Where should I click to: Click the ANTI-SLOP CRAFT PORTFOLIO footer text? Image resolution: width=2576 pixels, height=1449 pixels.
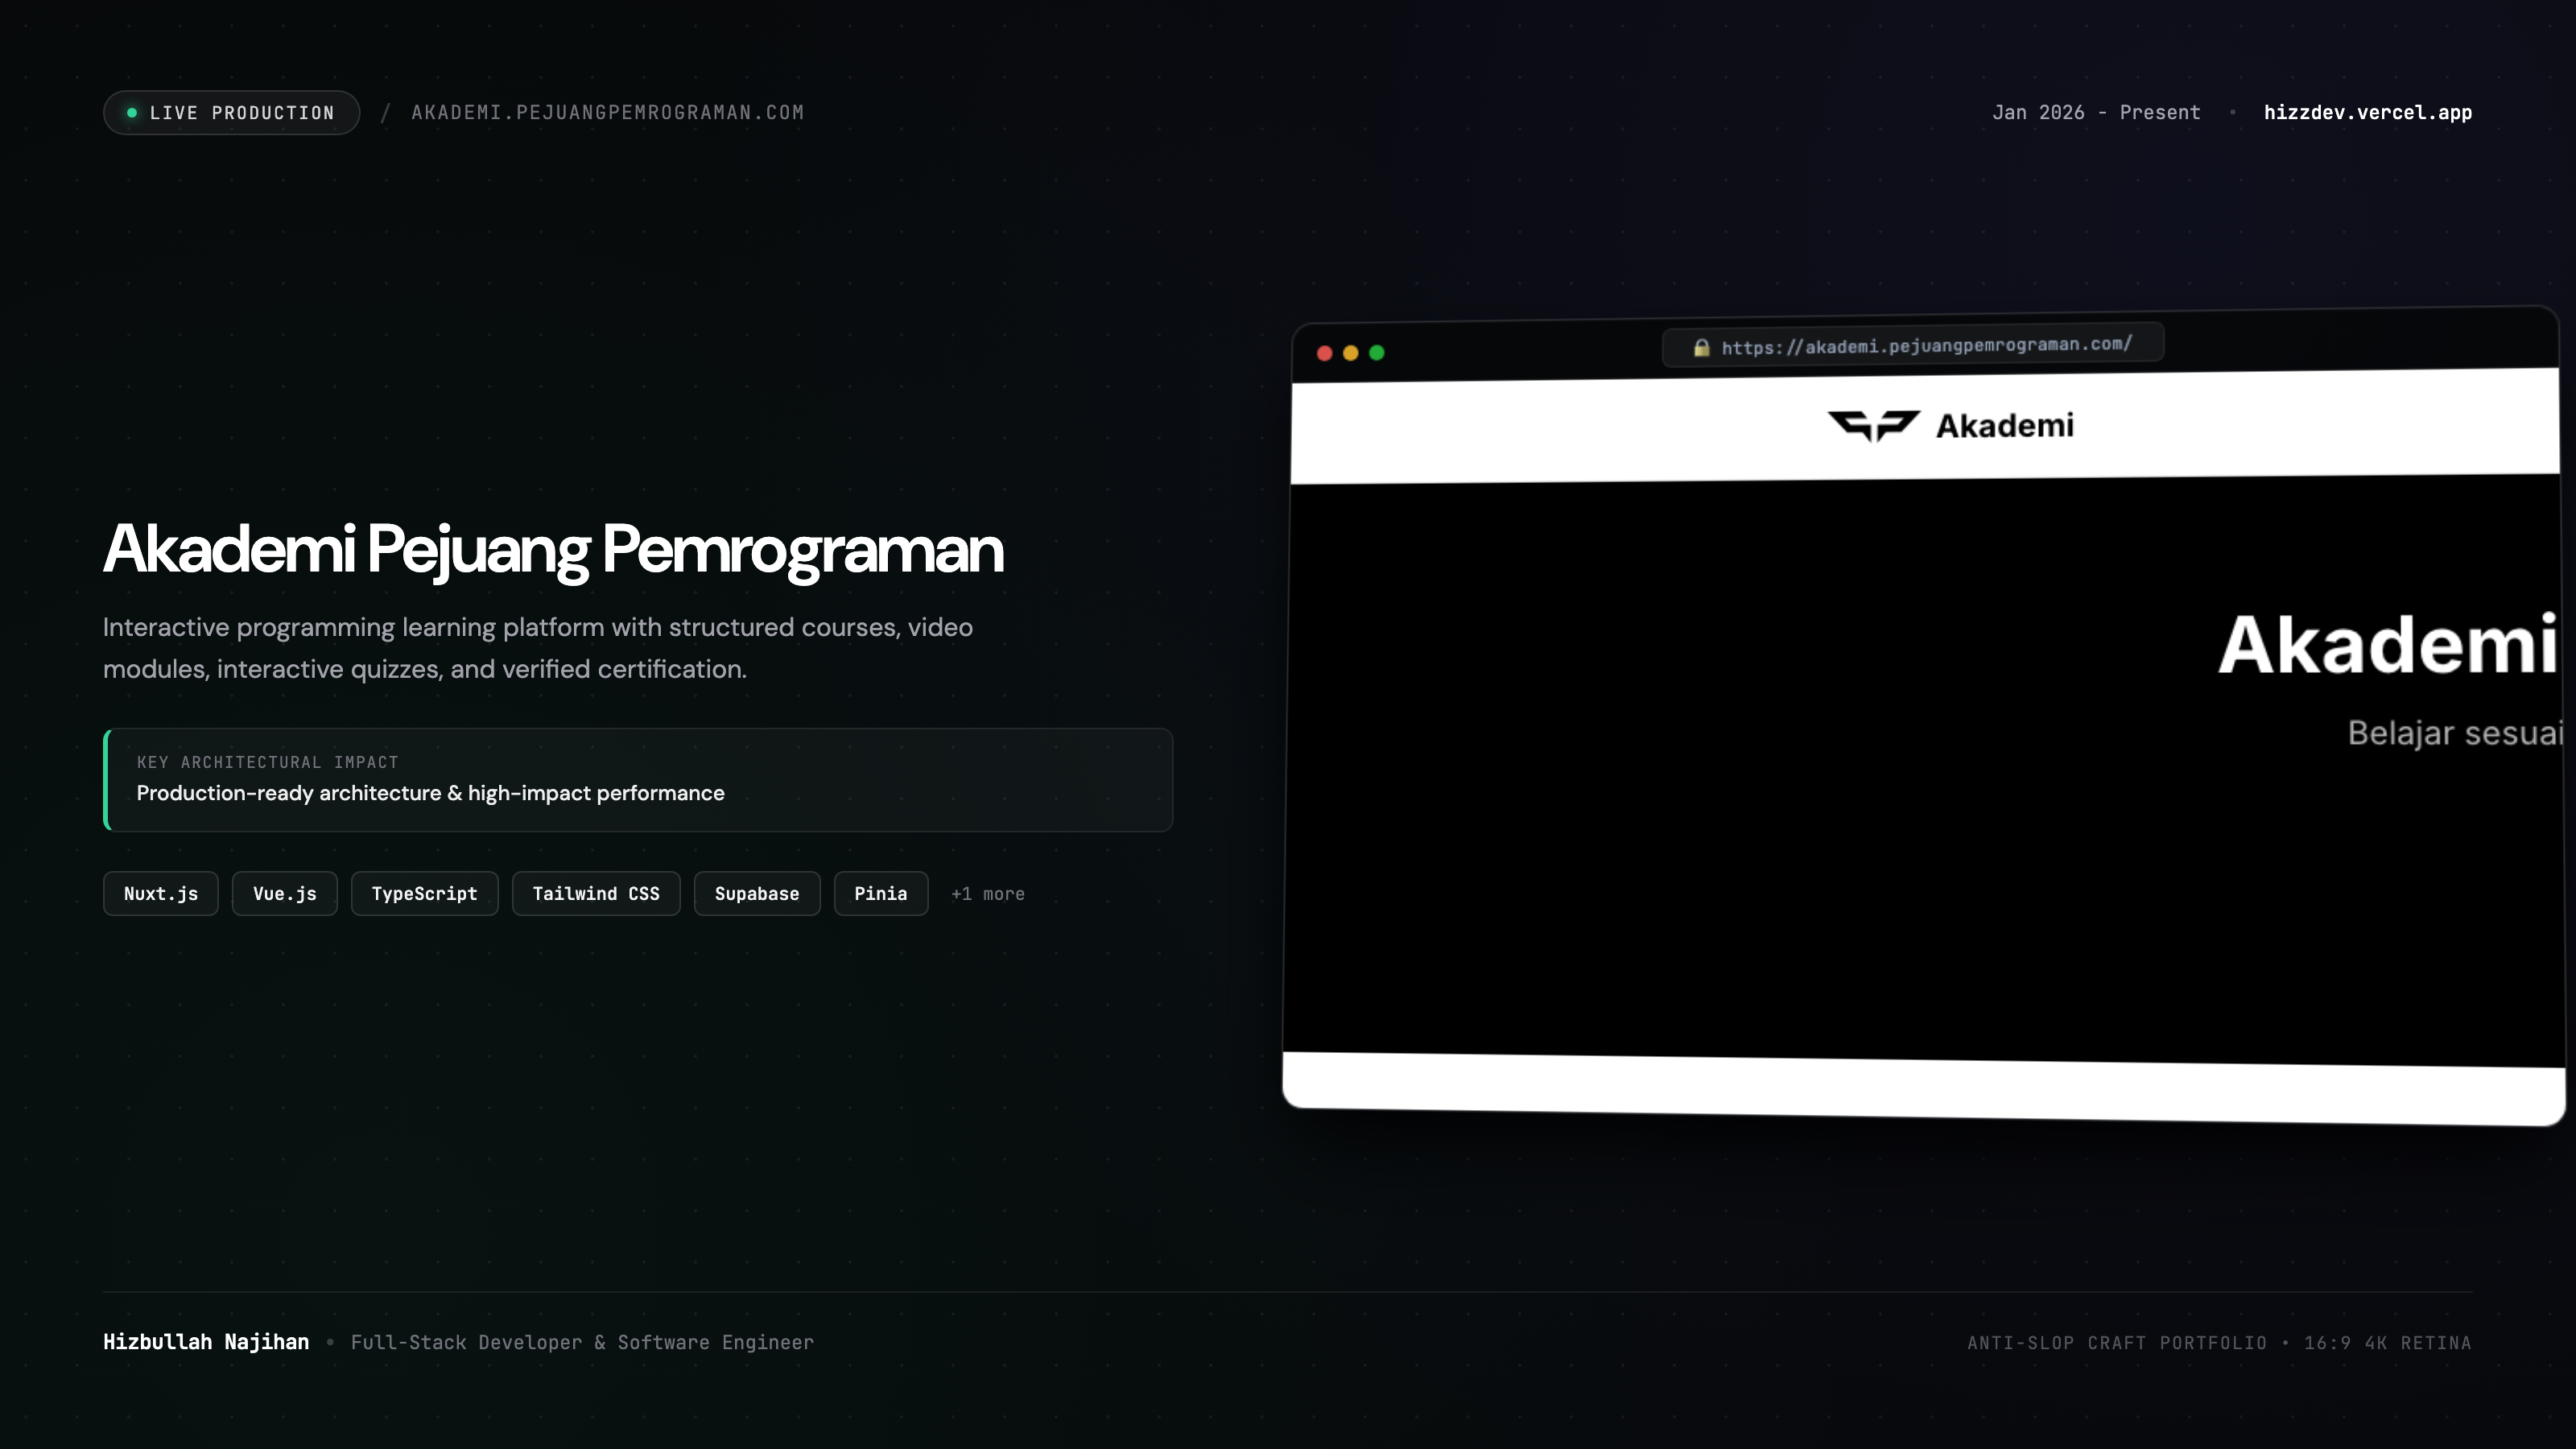2117,1343
